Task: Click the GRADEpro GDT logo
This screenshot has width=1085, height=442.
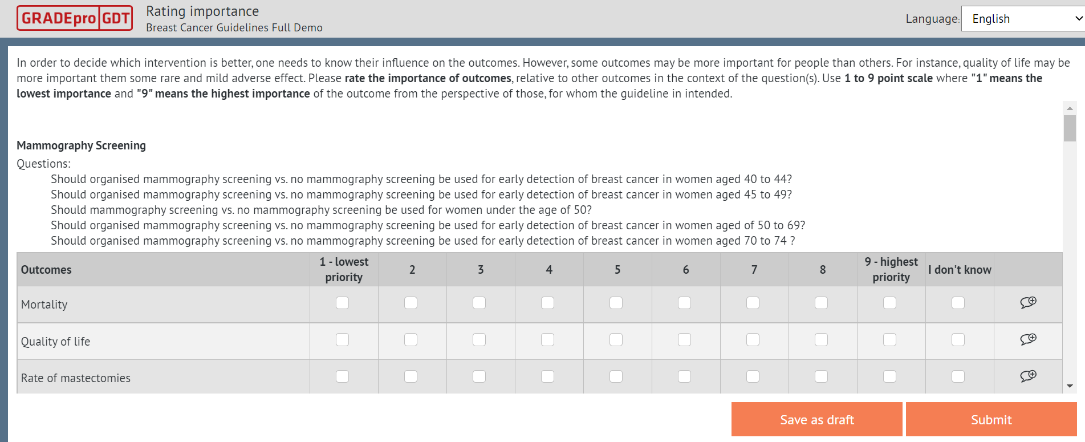Action: tap(75, 18)
